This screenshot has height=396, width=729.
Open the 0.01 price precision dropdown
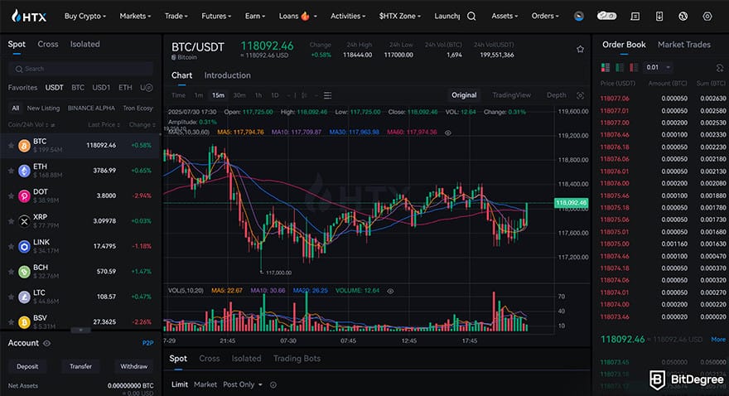click(658, 67)
